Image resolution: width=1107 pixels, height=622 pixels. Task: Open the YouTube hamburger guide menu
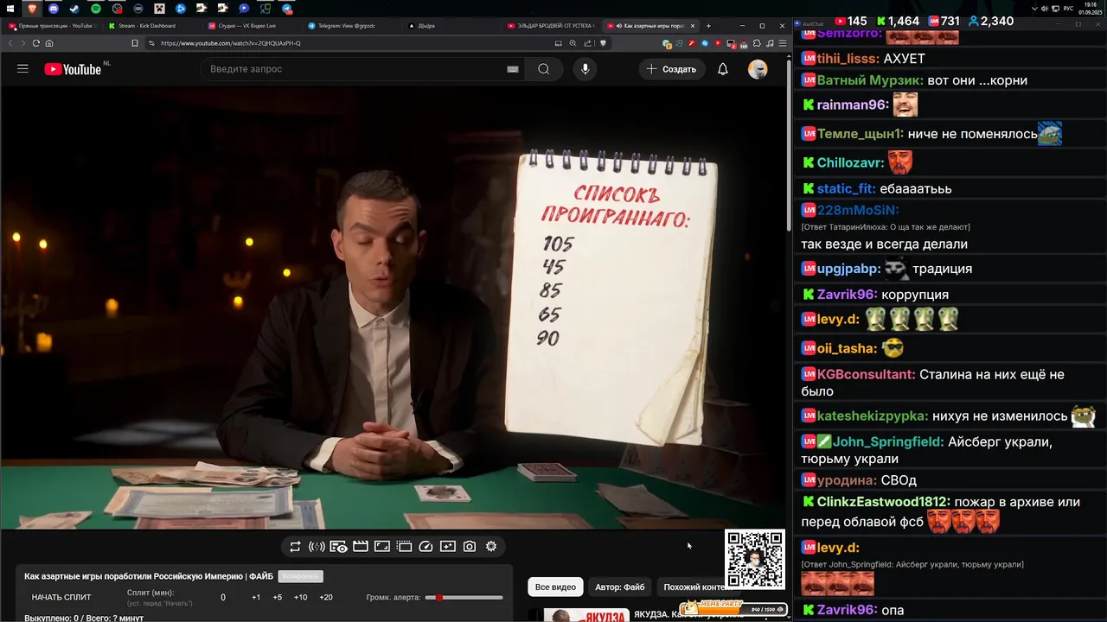tap(22, 69)
